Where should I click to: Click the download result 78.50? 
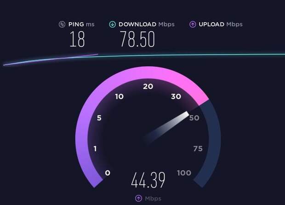click(137, 39)
